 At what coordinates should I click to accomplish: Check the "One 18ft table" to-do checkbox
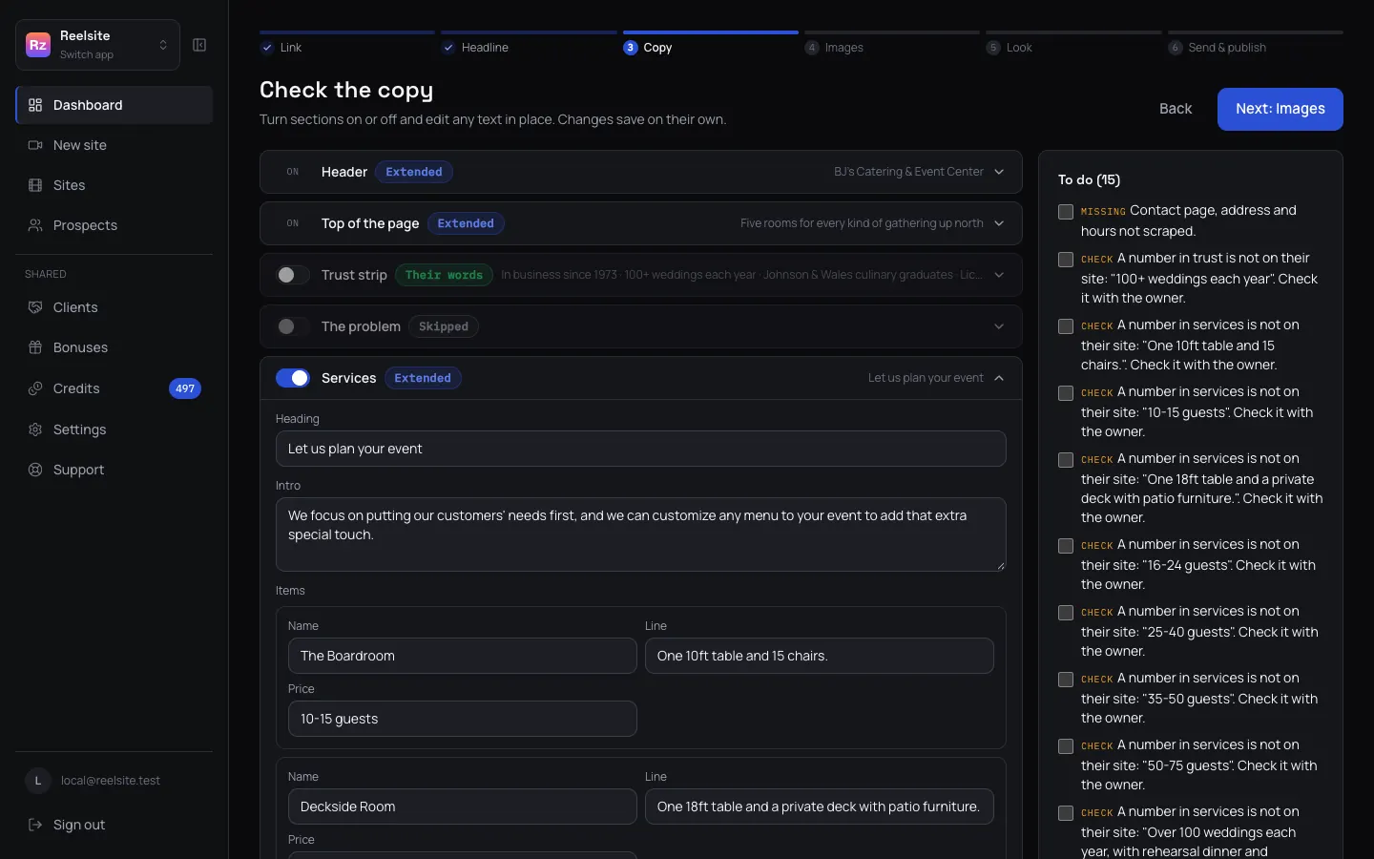click(1066, 460)
